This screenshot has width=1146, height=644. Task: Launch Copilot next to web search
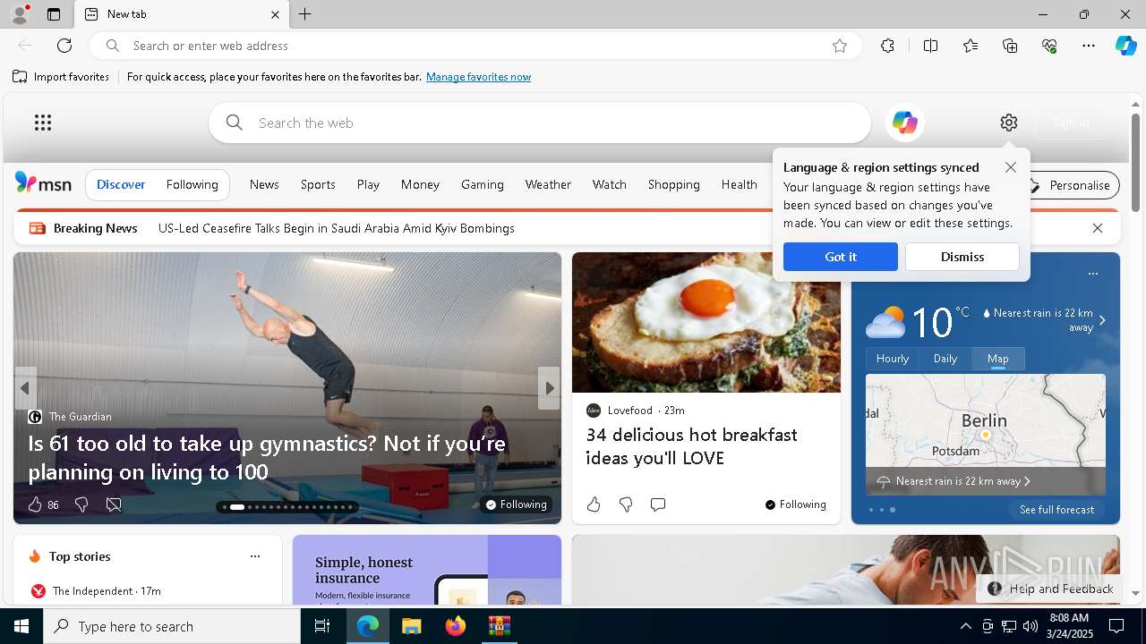(904, 123)
